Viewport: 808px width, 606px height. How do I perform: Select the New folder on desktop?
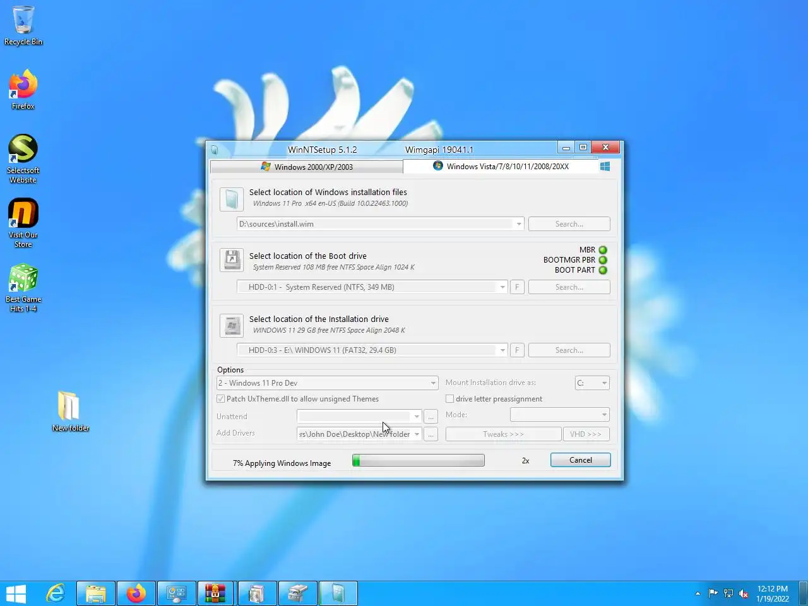(70, 410)
